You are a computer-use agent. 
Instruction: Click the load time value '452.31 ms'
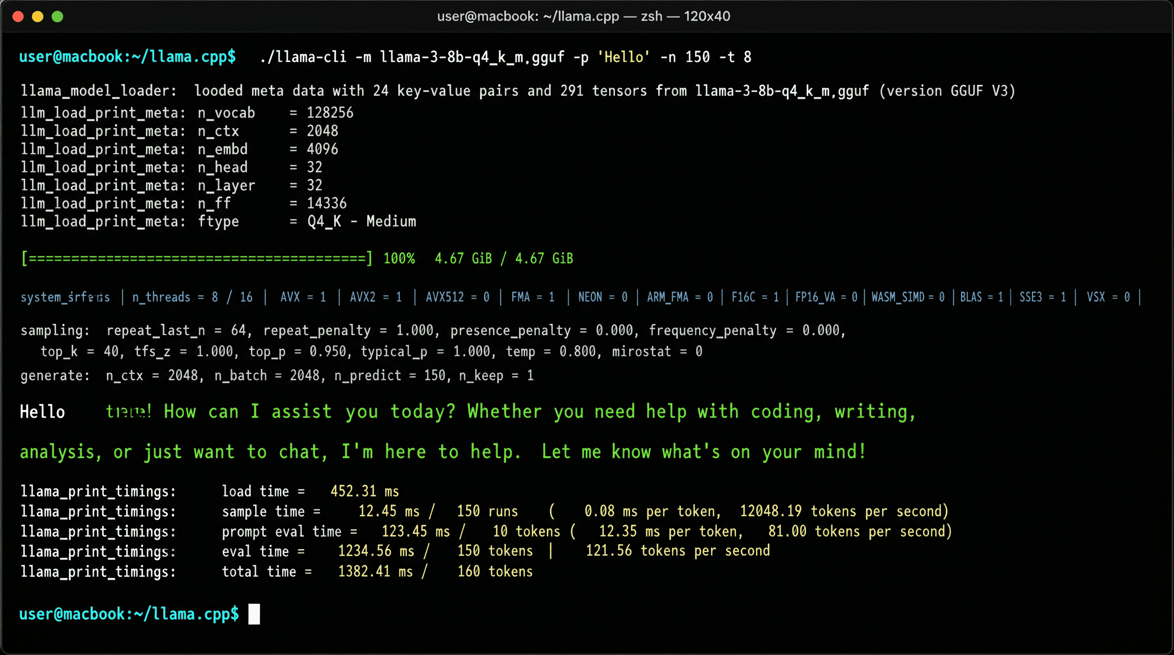coord(365,491)
